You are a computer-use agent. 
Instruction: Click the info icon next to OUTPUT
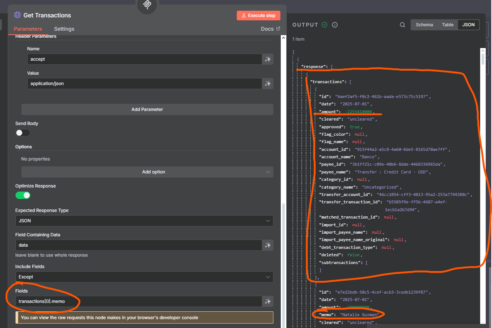(x=335, y=25)
